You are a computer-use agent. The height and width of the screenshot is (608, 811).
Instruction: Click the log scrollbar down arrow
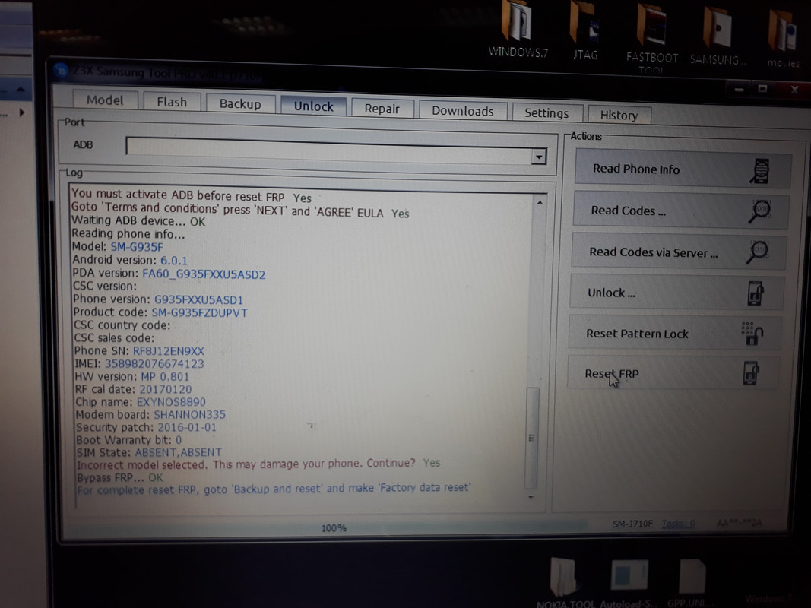[x=531, y=497]
